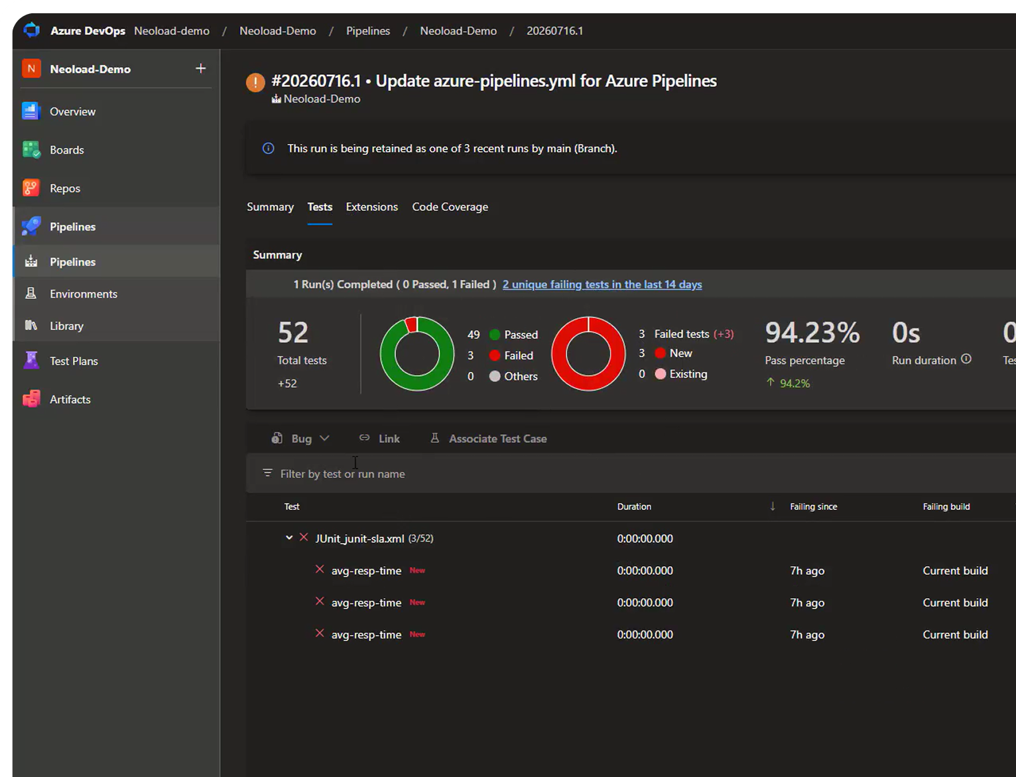Open Artifacts from the sidebar
The width and height of the screenshot is (1016, 777).
click(x=70, y=399)
